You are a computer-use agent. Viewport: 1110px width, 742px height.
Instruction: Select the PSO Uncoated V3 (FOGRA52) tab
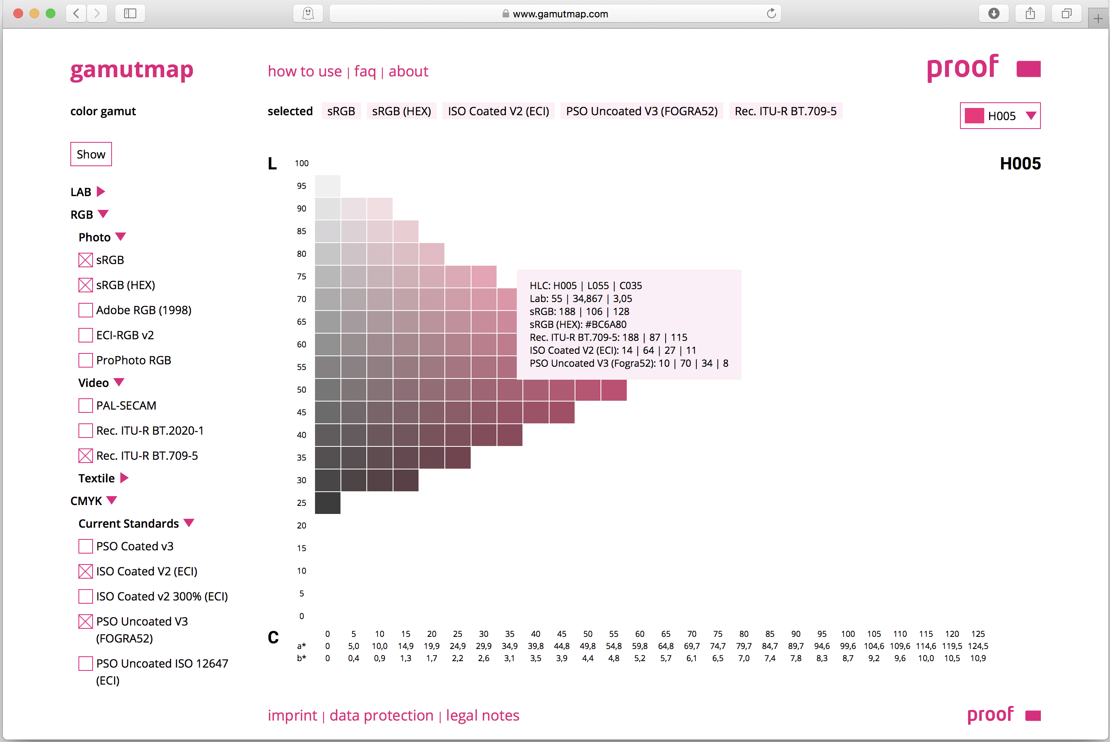coord(642,110)
